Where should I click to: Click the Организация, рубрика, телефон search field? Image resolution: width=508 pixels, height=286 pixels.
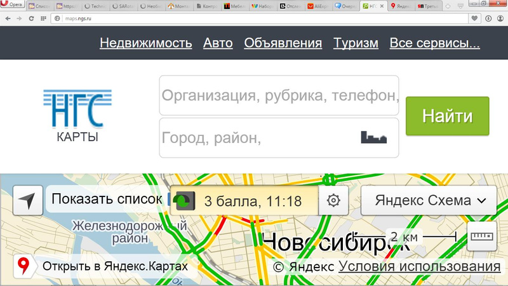(x=279, y=96)
